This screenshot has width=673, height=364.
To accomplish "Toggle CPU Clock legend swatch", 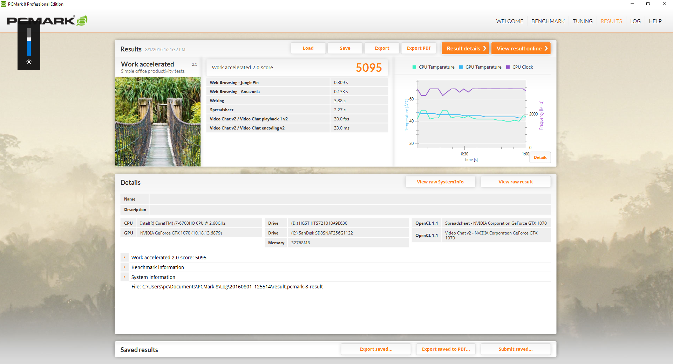I will [508, 67].
